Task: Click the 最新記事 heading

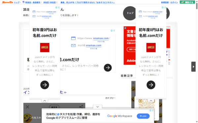Action: (x=127, y=76)
